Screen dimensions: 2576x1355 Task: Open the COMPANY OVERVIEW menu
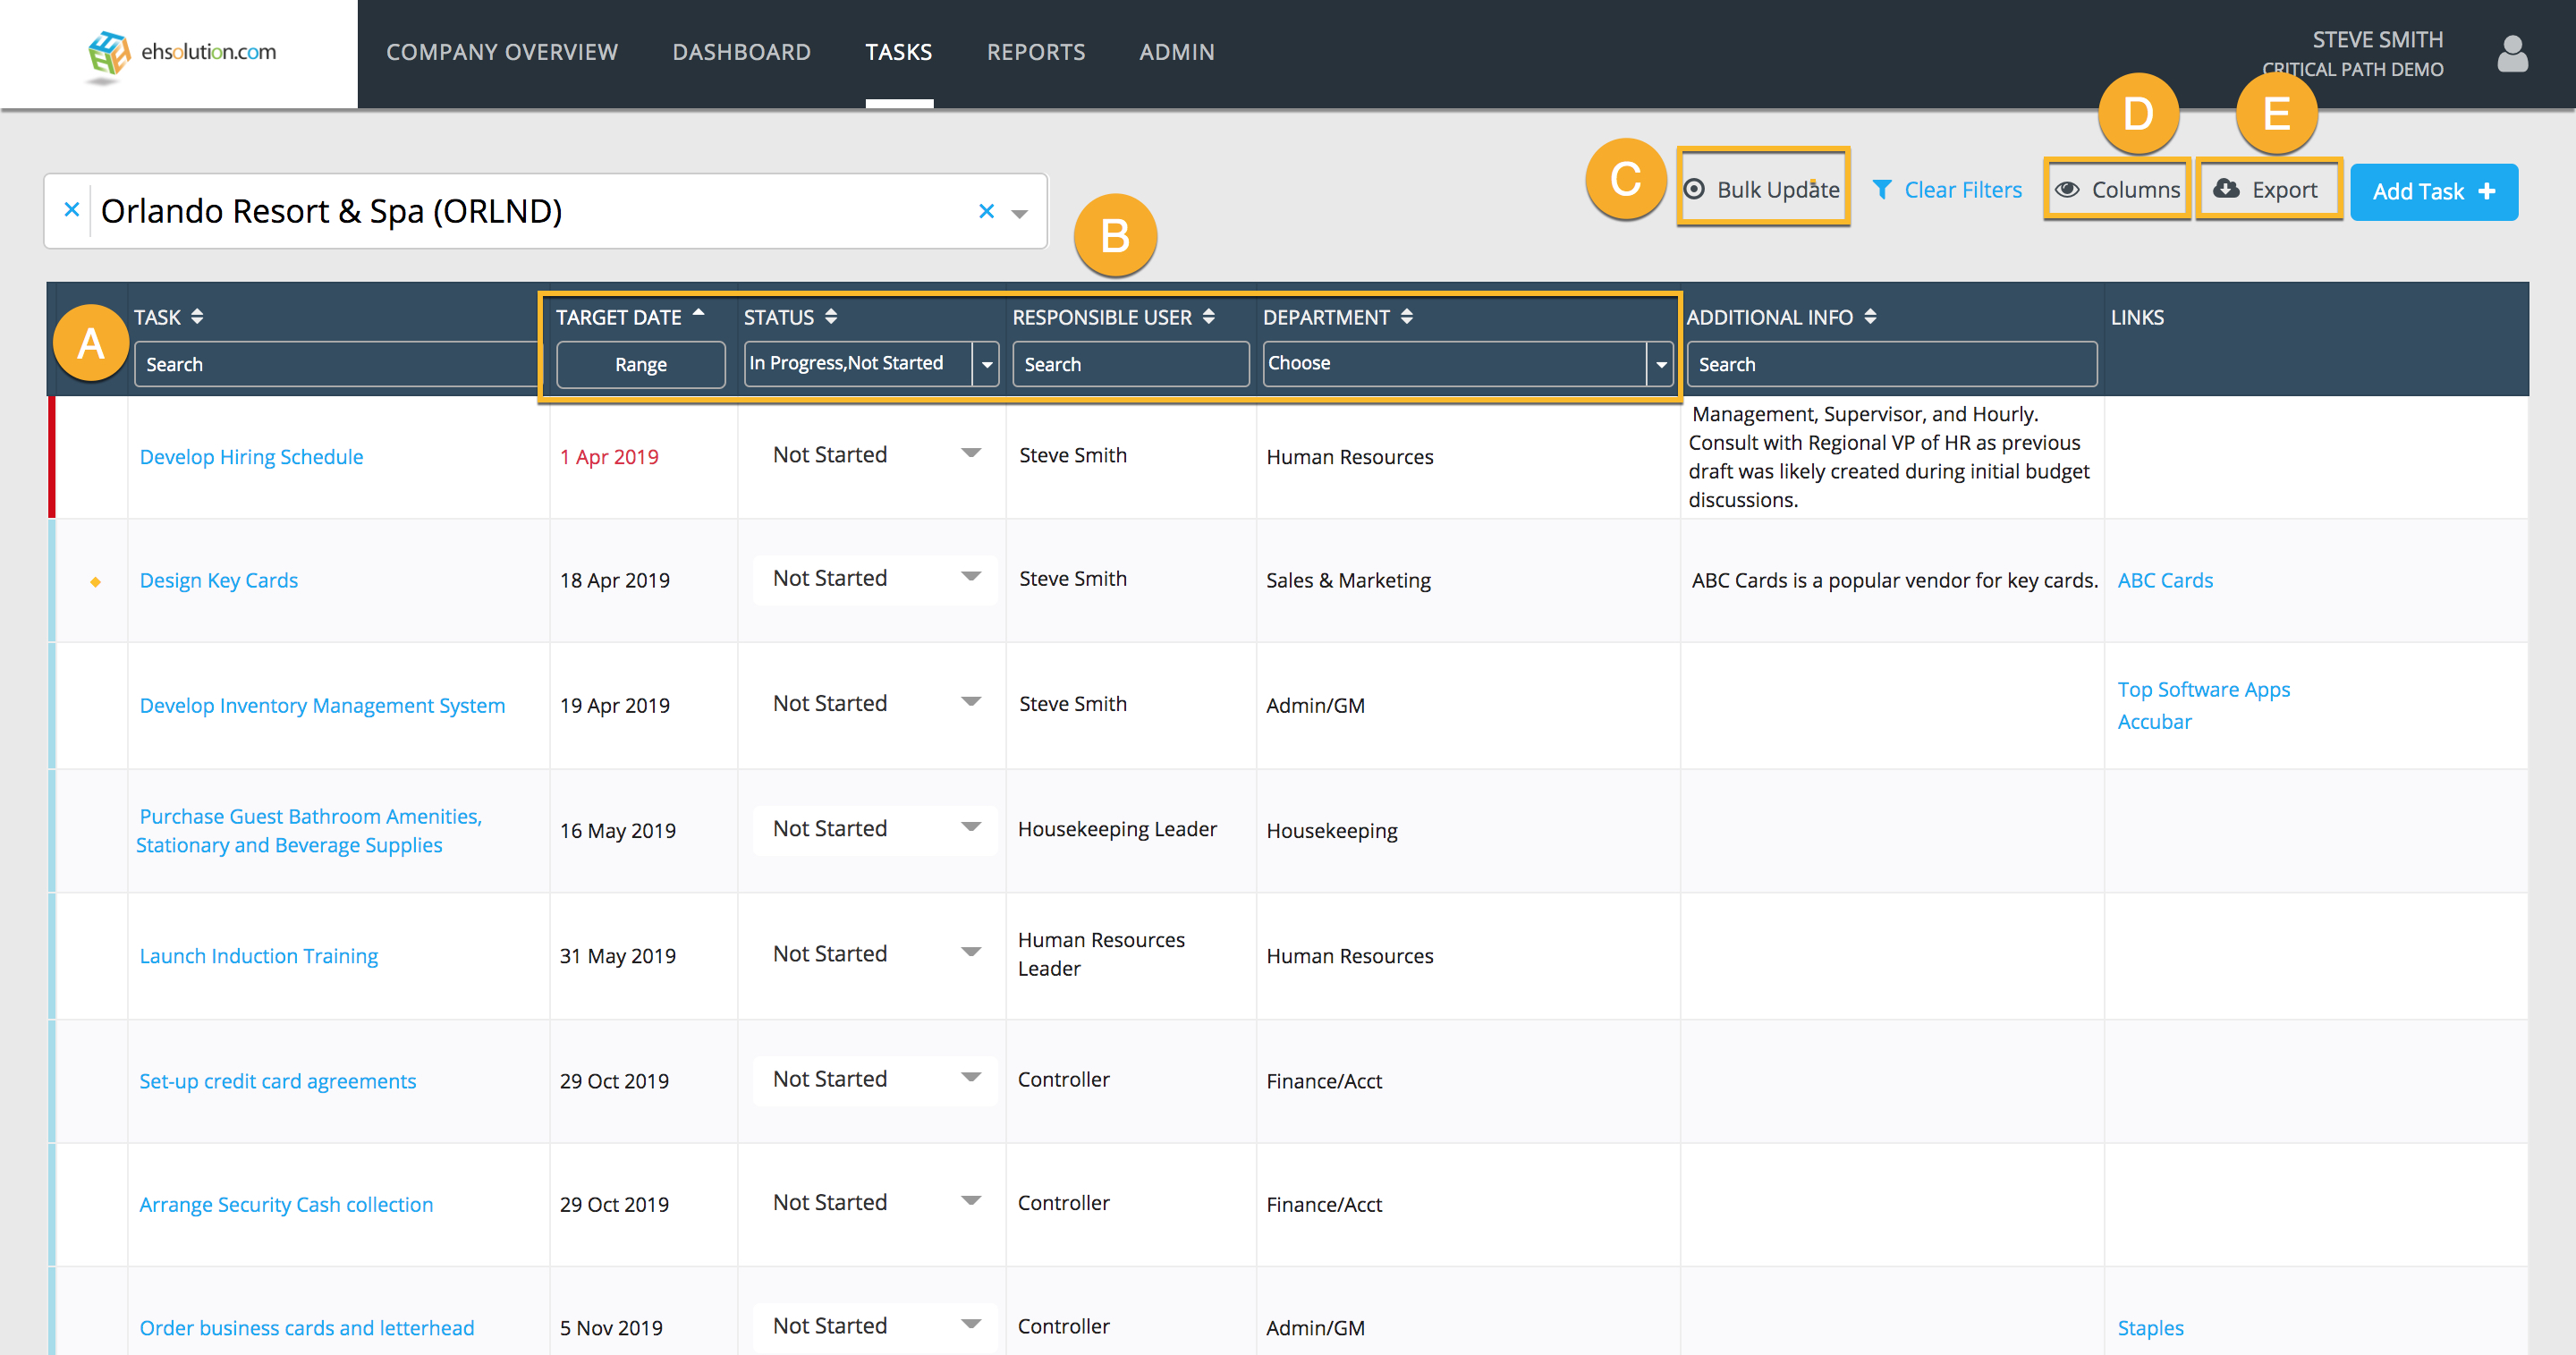(502, 52)
